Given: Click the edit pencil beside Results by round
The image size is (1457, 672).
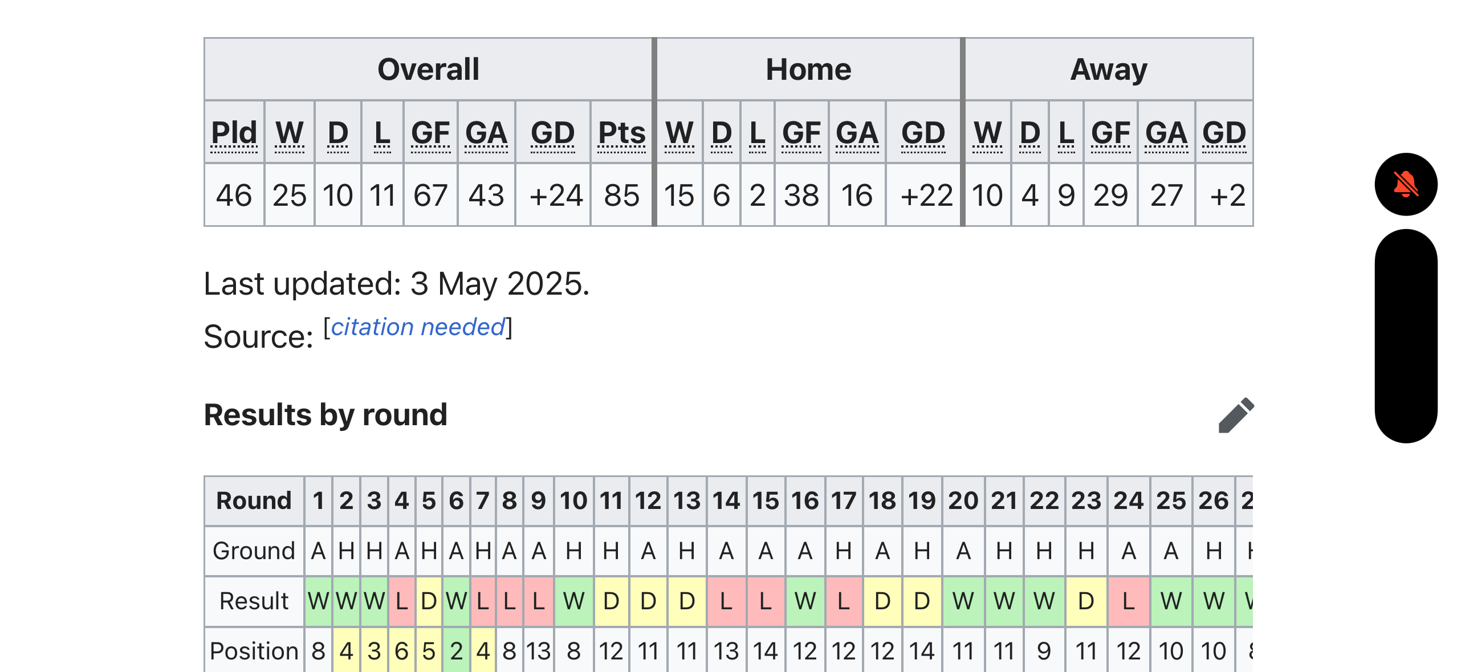Looking at the screenshot, I should point(1235,415).
